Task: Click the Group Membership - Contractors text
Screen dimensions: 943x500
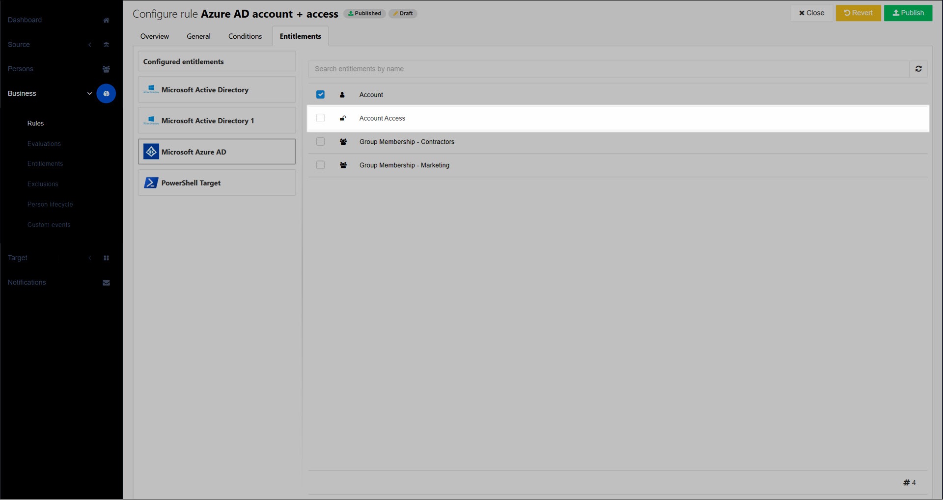Action: pyautogui.click(x=407, y=142)
